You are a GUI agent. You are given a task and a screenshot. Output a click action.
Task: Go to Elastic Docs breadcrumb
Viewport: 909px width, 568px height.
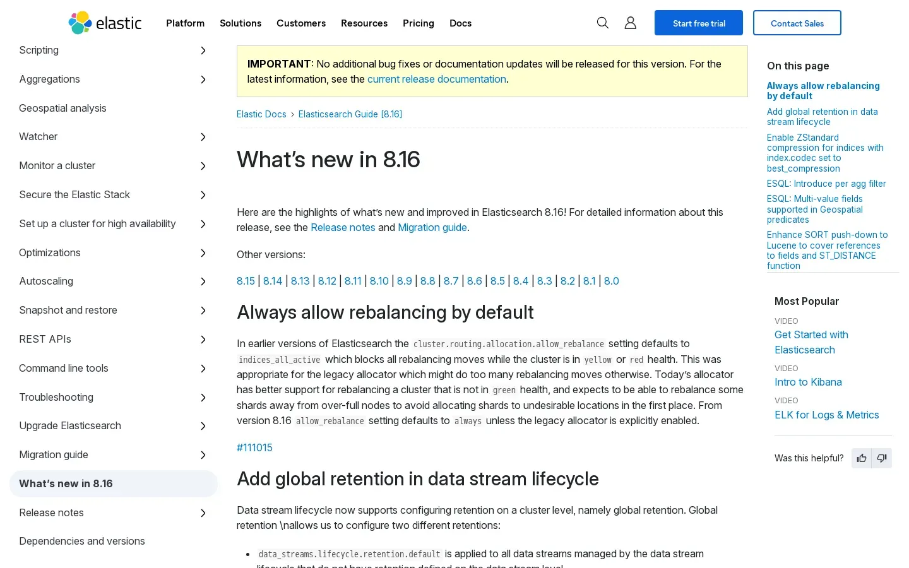tap(261, 114)
